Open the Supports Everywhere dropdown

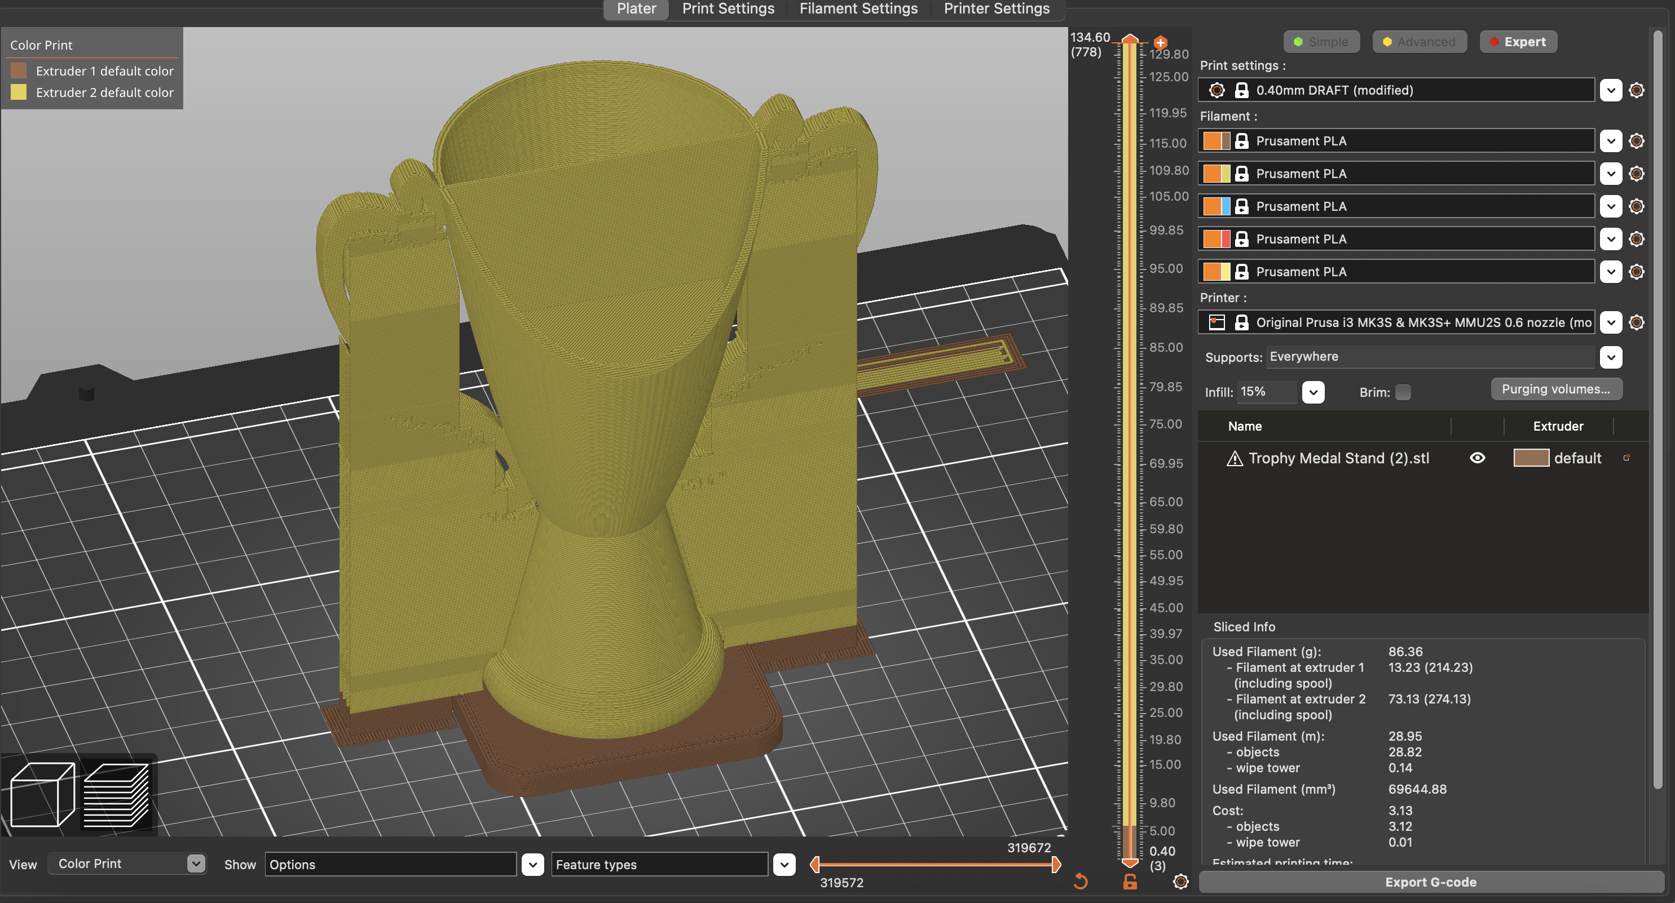[1611, 357]
